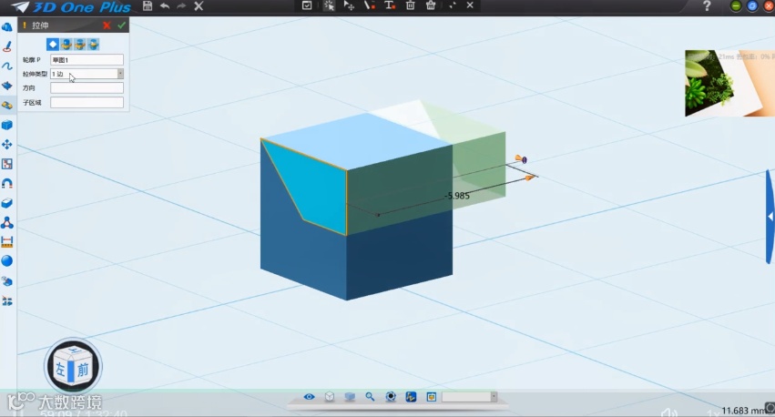
Task: Click the pencil line tool in top toolbar
Action: 369,5
